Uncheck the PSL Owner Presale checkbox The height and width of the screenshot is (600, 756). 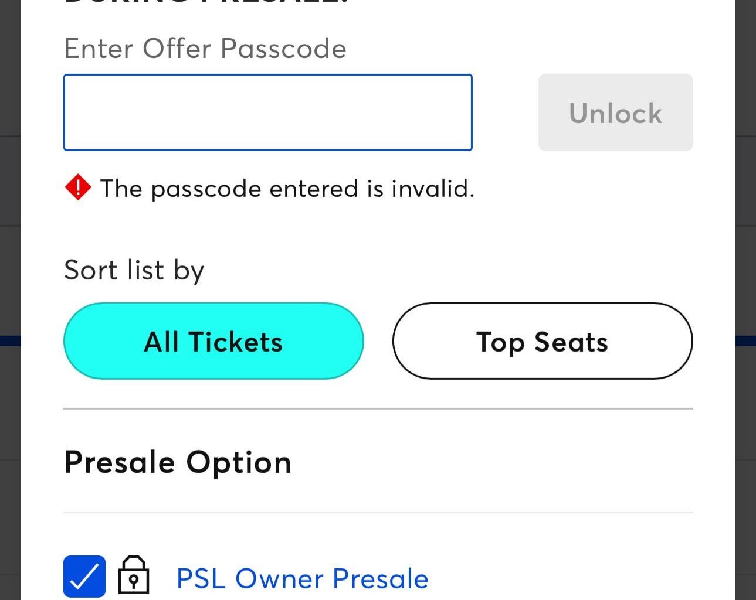(x=84, y=577)
